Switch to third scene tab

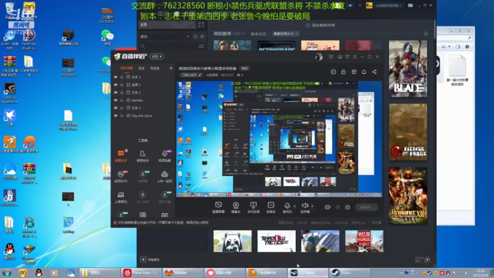(155, 68)
